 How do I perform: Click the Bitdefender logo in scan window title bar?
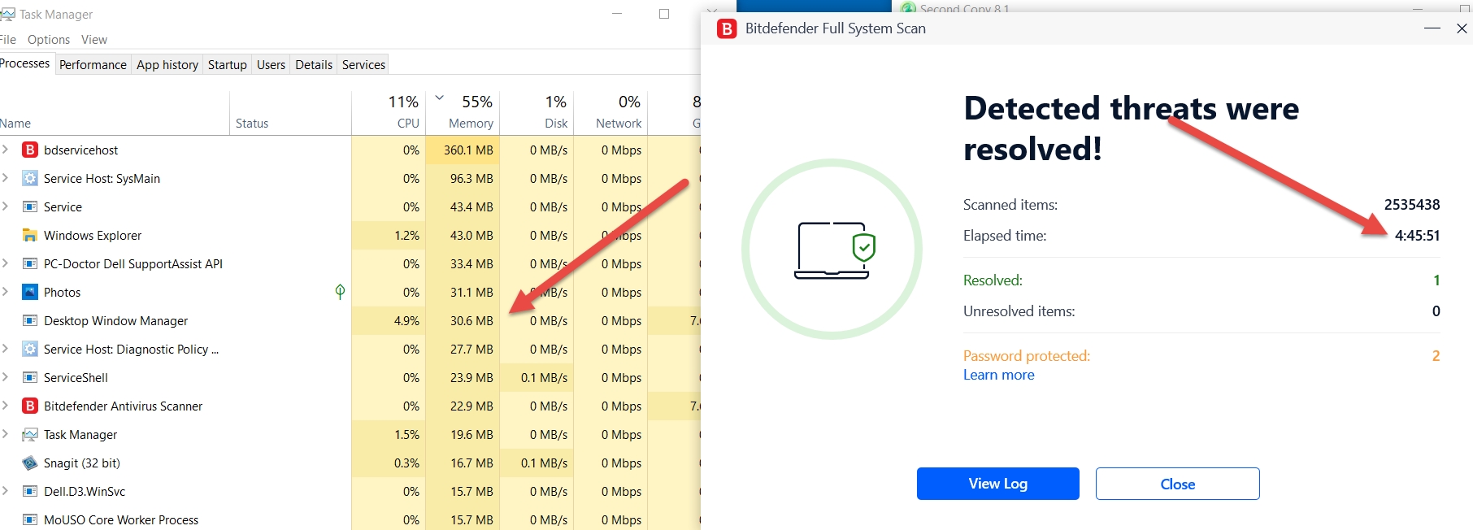(727, 29)
